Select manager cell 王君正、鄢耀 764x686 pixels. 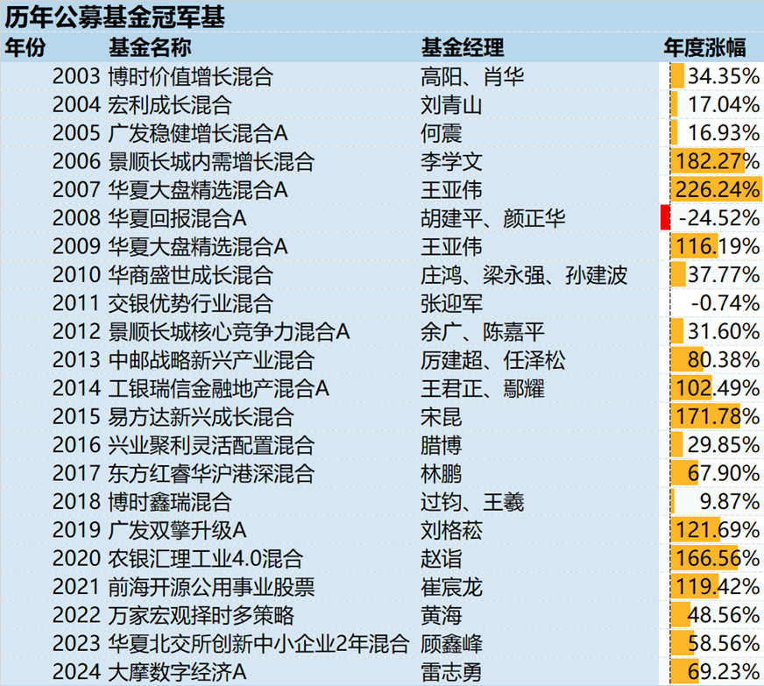483,388
